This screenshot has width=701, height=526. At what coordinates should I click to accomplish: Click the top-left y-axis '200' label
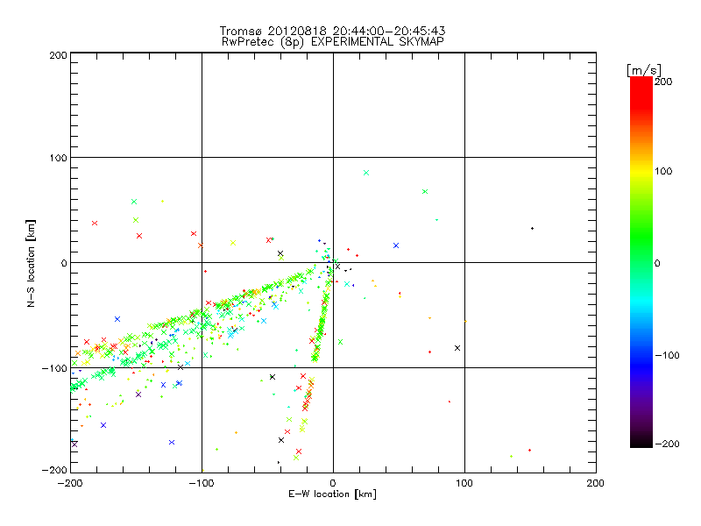58,55
